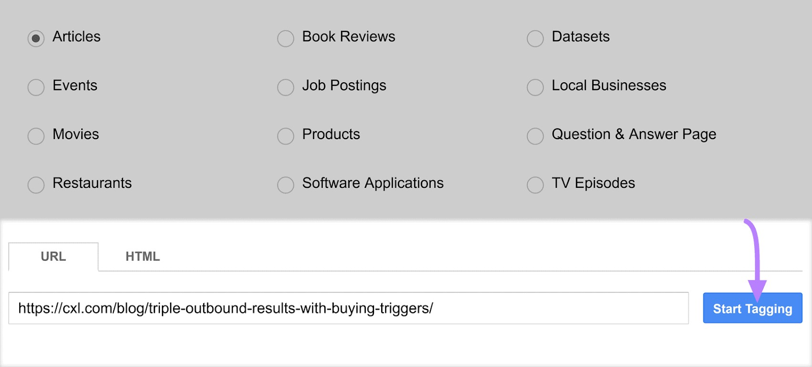Viewport: 812px width, 367px height.
Task: Click the Software Applications label
Action: (x=373, y=183)
